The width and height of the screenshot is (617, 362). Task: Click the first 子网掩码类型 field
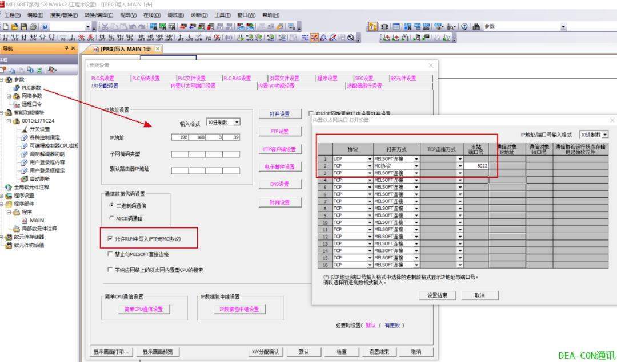coord(180,154)
